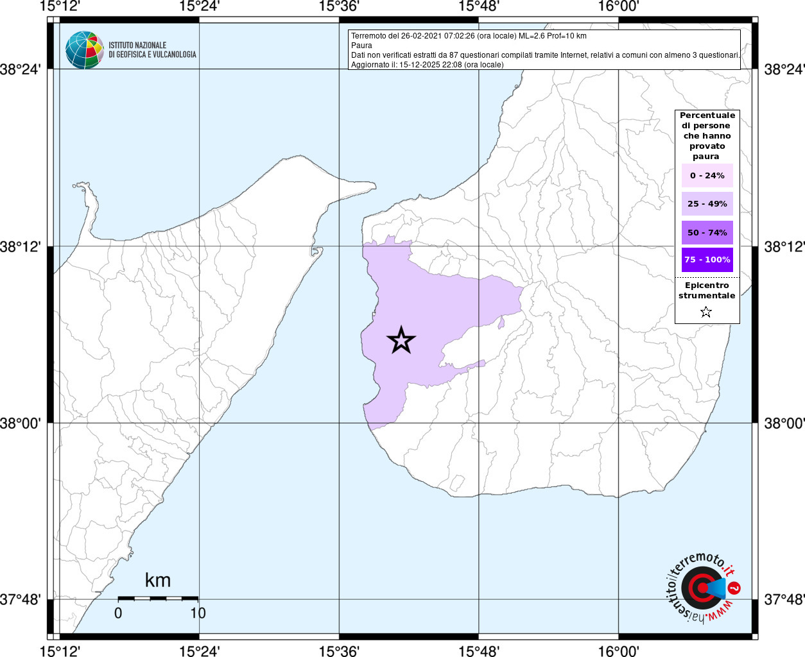Click the bottom axis label 15°36'

click(x=338, y=651)
